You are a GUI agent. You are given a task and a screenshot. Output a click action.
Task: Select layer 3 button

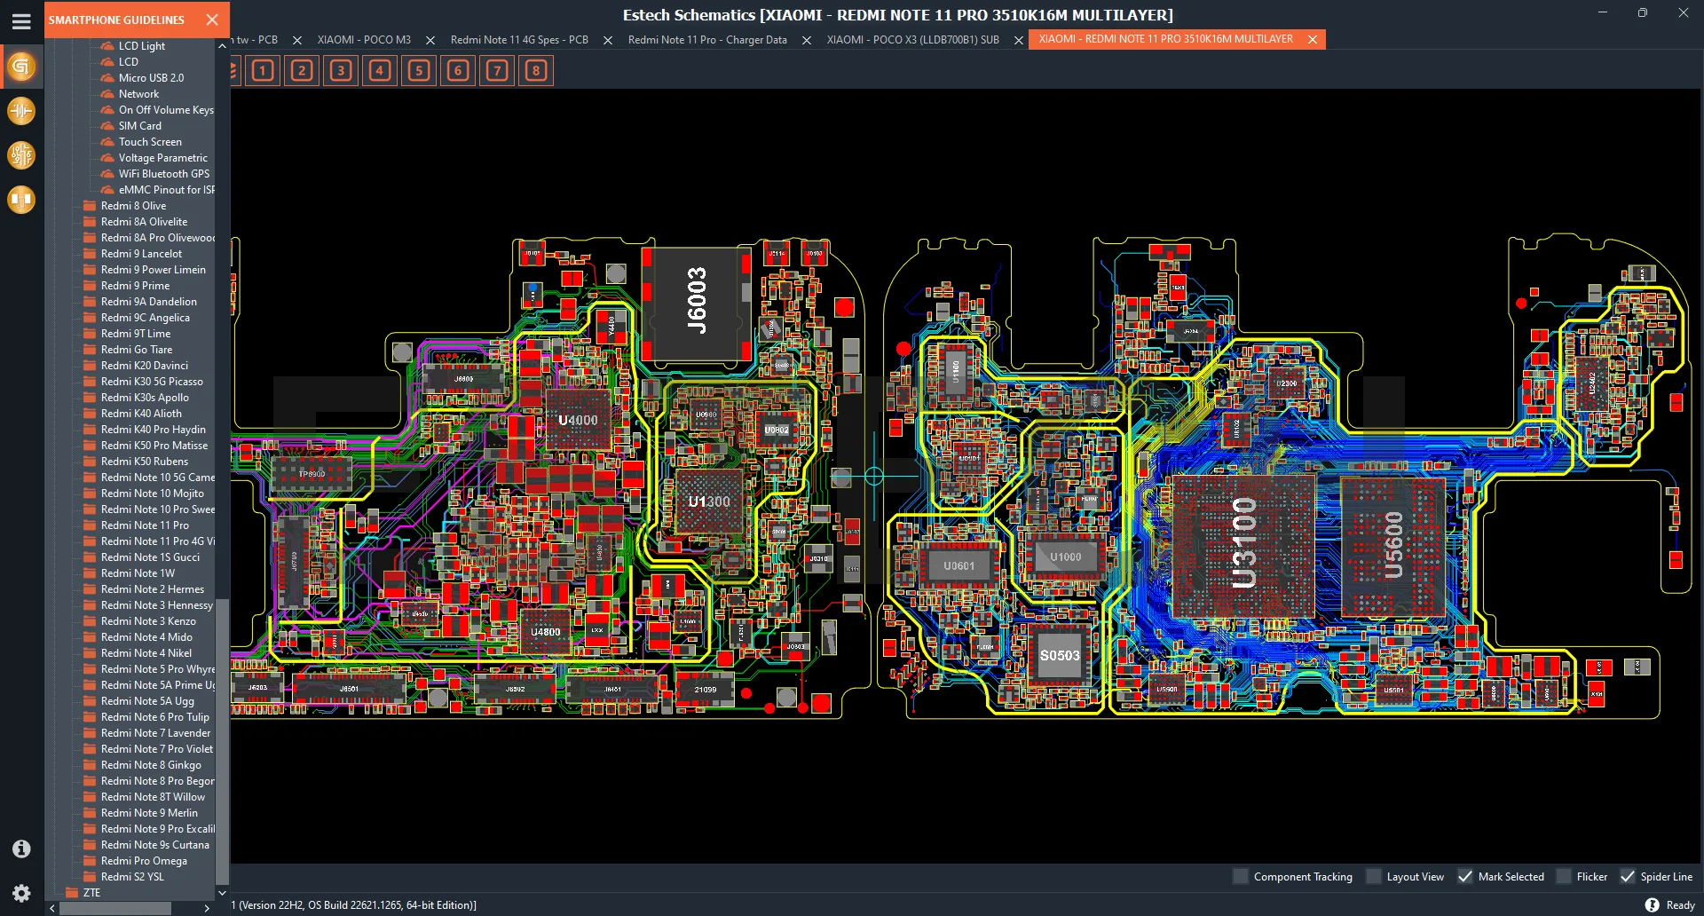tap(341, 71)
